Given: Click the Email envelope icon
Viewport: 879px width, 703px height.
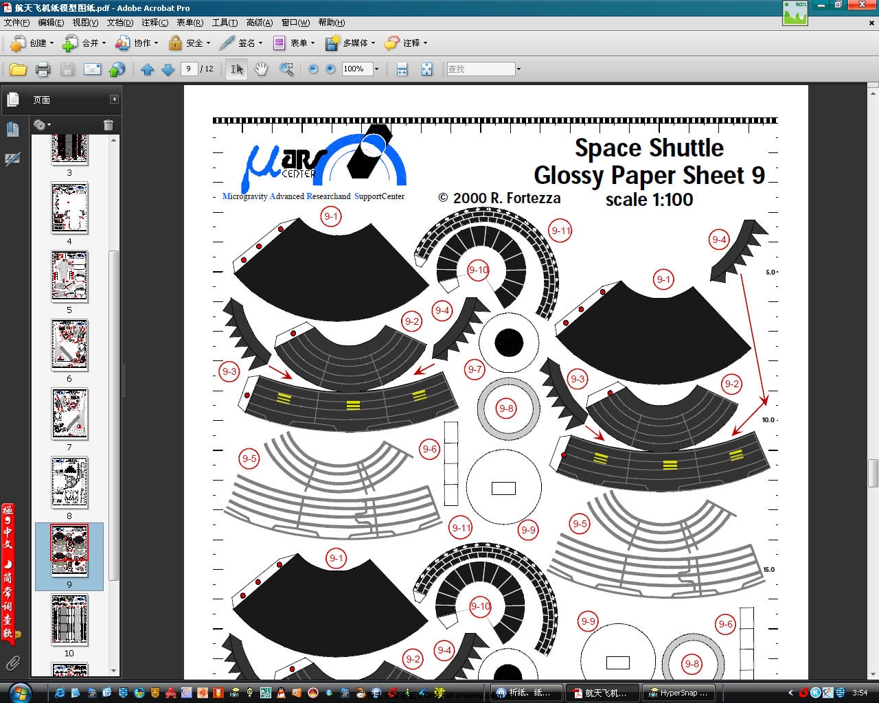Looking at the screenshot, I should (x=92, y=69).
